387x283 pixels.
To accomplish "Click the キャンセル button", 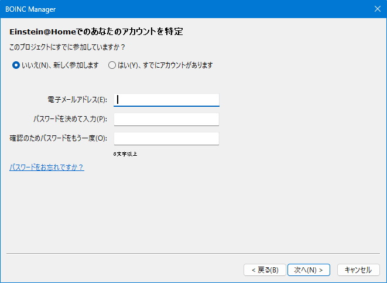I will pos(358,270).
